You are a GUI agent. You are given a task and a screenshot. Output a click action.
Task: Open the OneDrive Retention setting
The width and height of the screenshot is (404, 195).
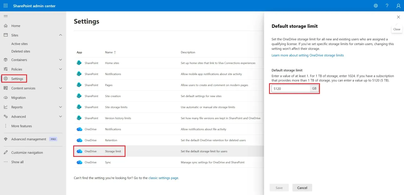(111, 140)
